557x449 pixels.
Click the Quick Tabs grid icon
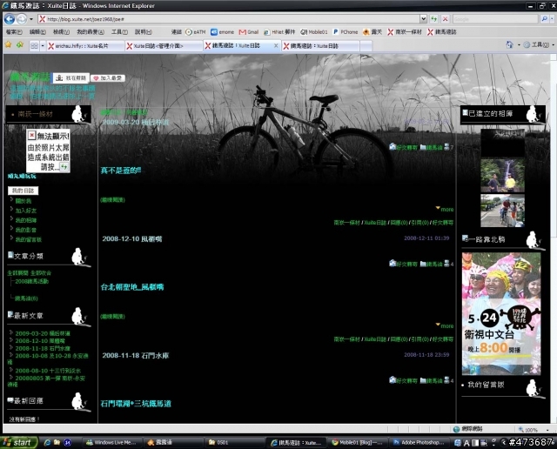click(x=34, y=46)
